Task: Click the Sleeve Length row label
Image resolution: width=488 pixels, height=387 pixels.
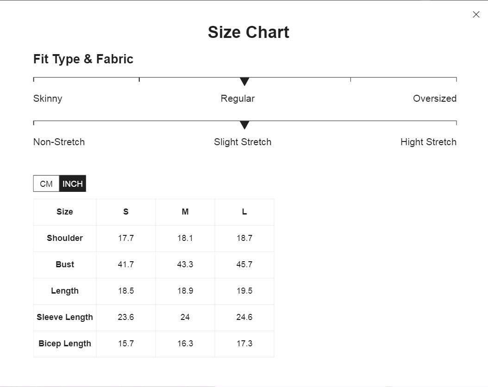Action: [x=65, y=317]
